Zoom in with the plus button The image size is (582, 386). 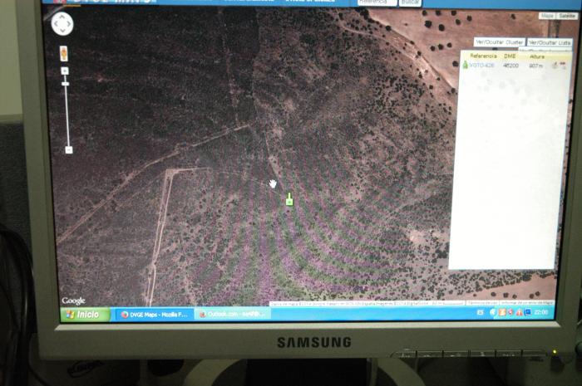pos(65,71)
